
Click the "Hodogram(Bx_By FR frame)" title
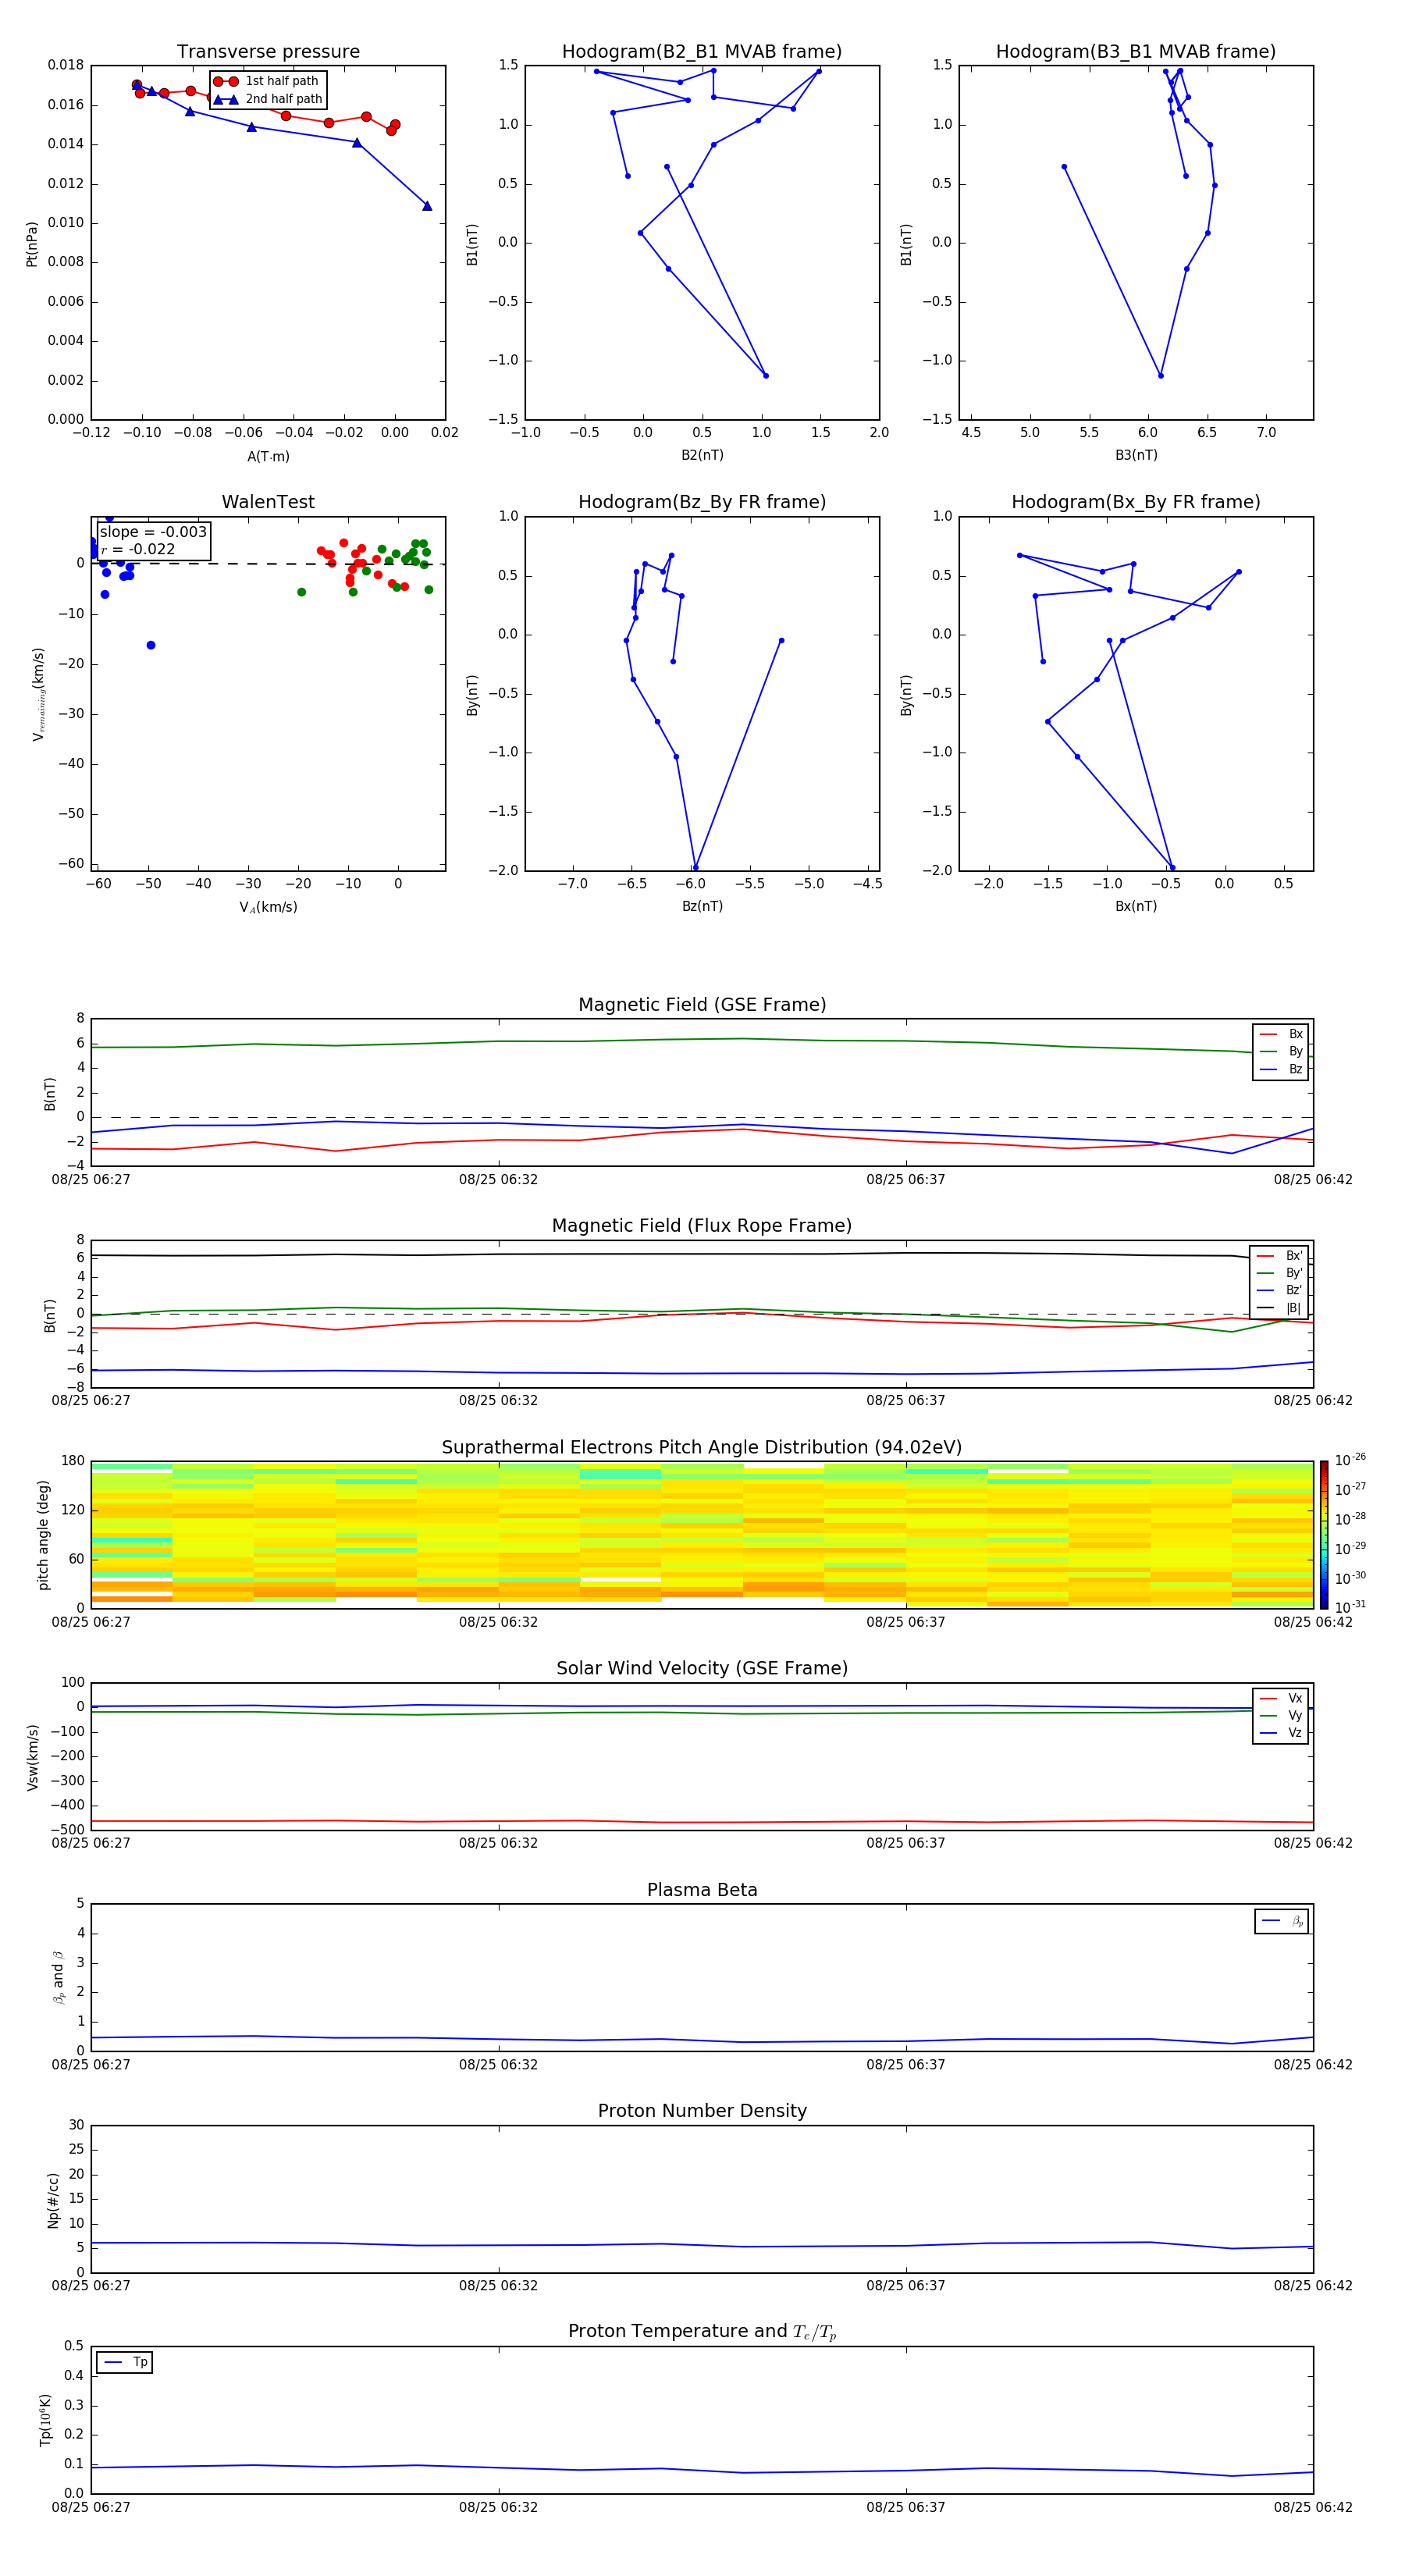coord(1136,502)
